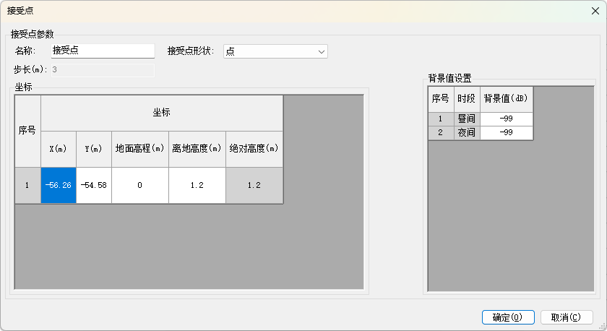The image size is (607, 331).
Task: Click the 时段 column header
Action: coord(467,99)
